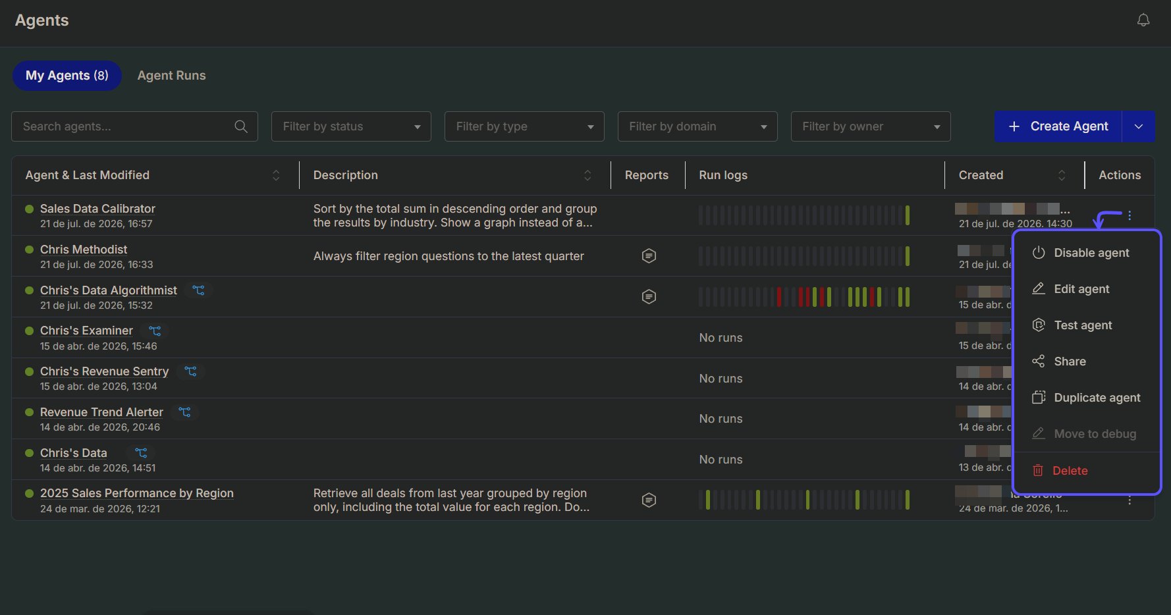This screenshot has height=615, width=1171.
Task: Switch to Agent Runs tab
Action: 171,76
